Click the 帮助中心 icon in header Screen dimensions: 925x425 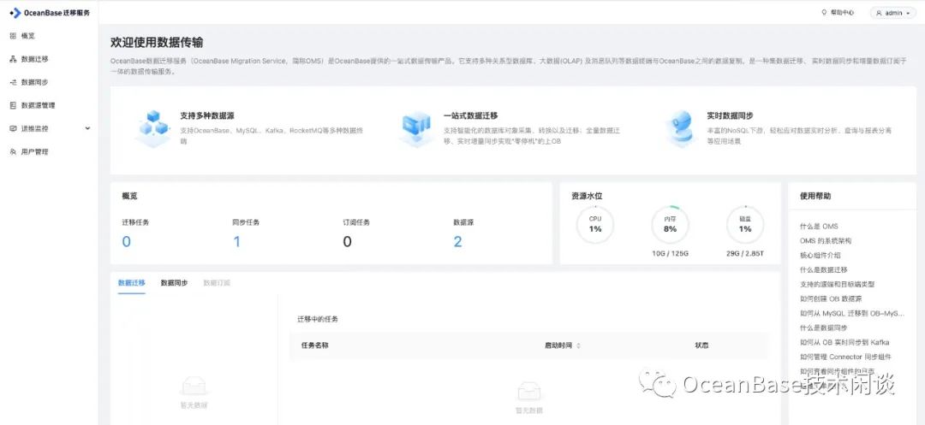[824, 12]
